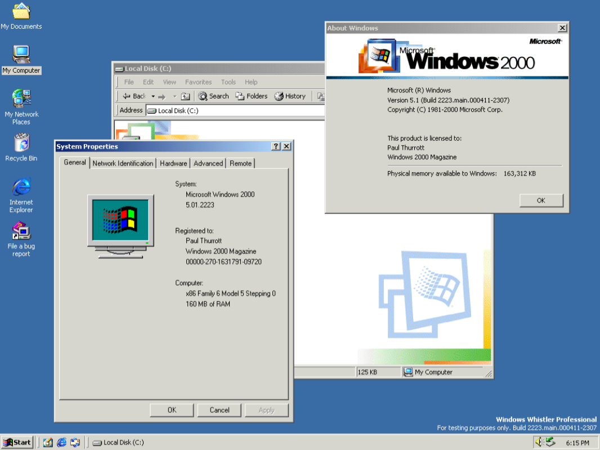Expand the Back button history dropdown arrow
Screen dimensions: 600x450
coord(153,96)
